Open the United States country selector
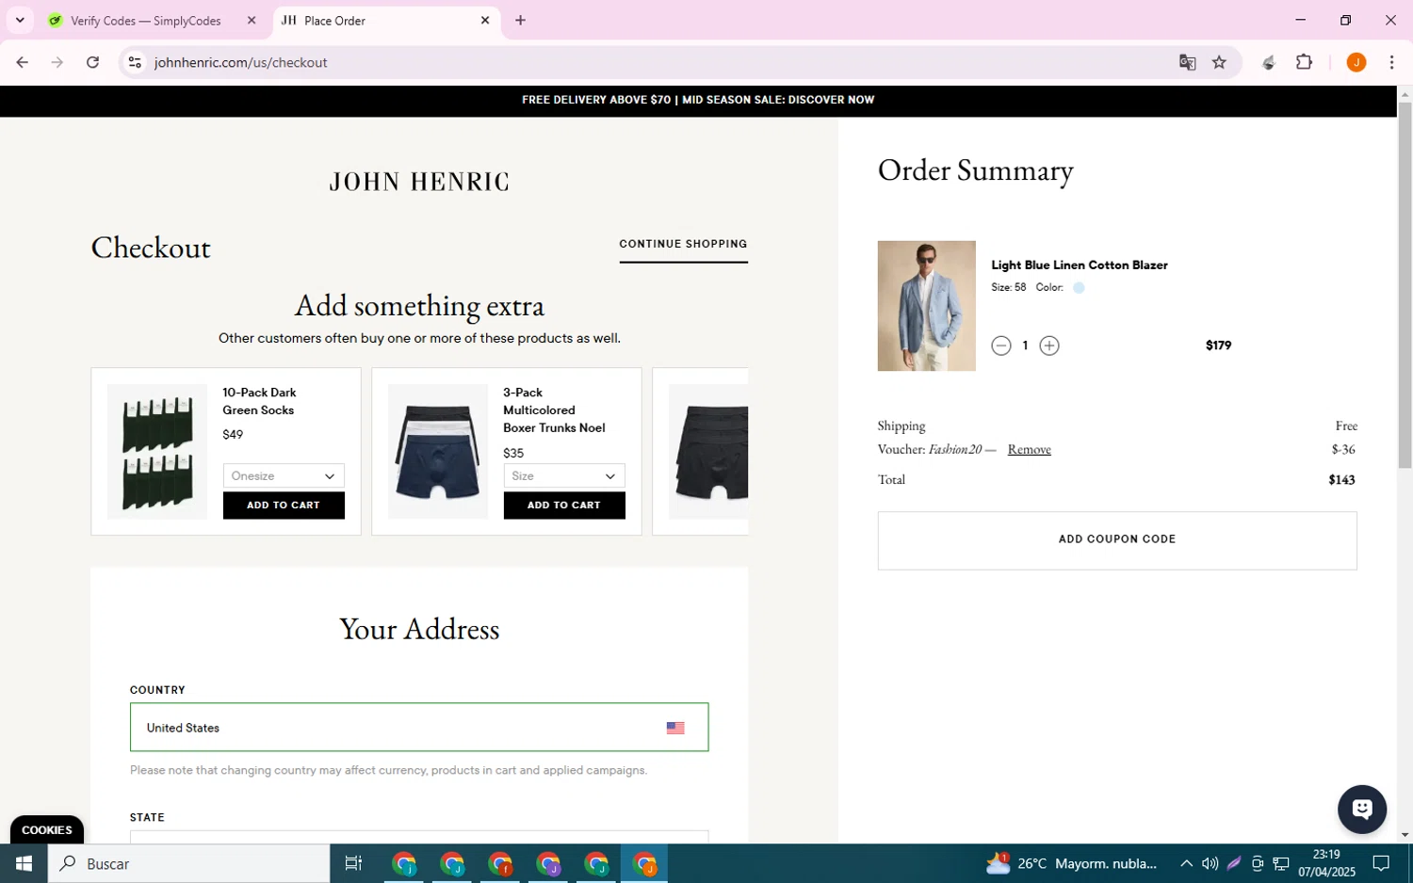This screenshot has height=883, width=1413. (419, 728)
